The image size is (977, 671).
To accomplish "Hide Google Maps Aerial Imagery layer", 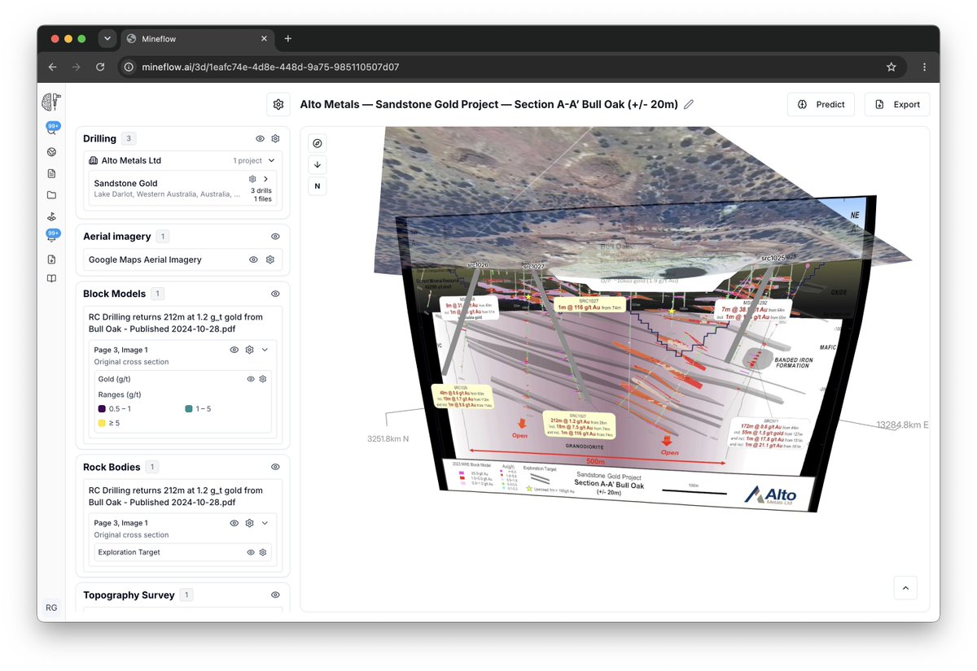I will click(x=253, y=259).
